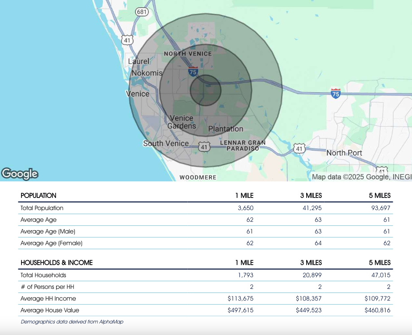Viewport: 412px width, 335px height.
Task: Select the Venice Gardens map label
Action: pyautogui.click(x=182, y=122)
